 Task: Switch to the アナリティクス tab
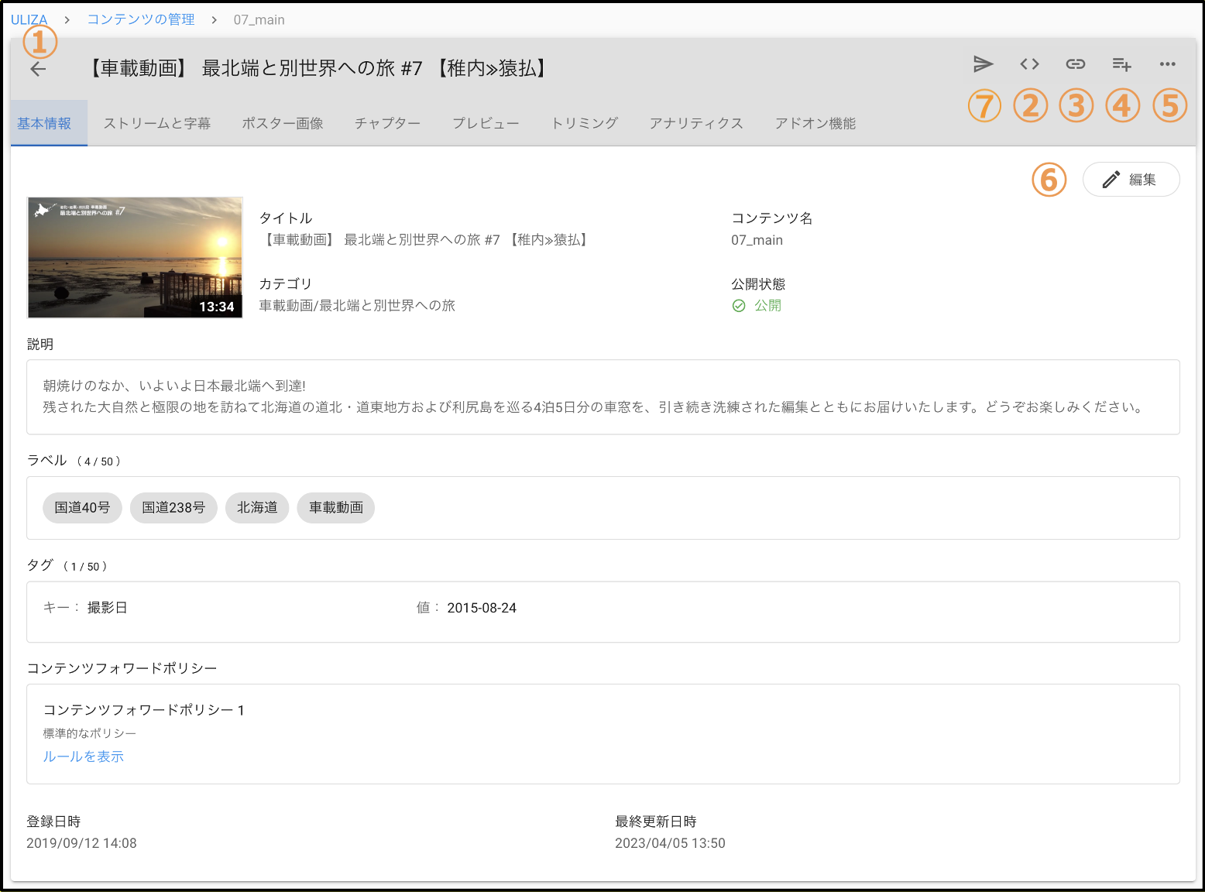(696, 124)
